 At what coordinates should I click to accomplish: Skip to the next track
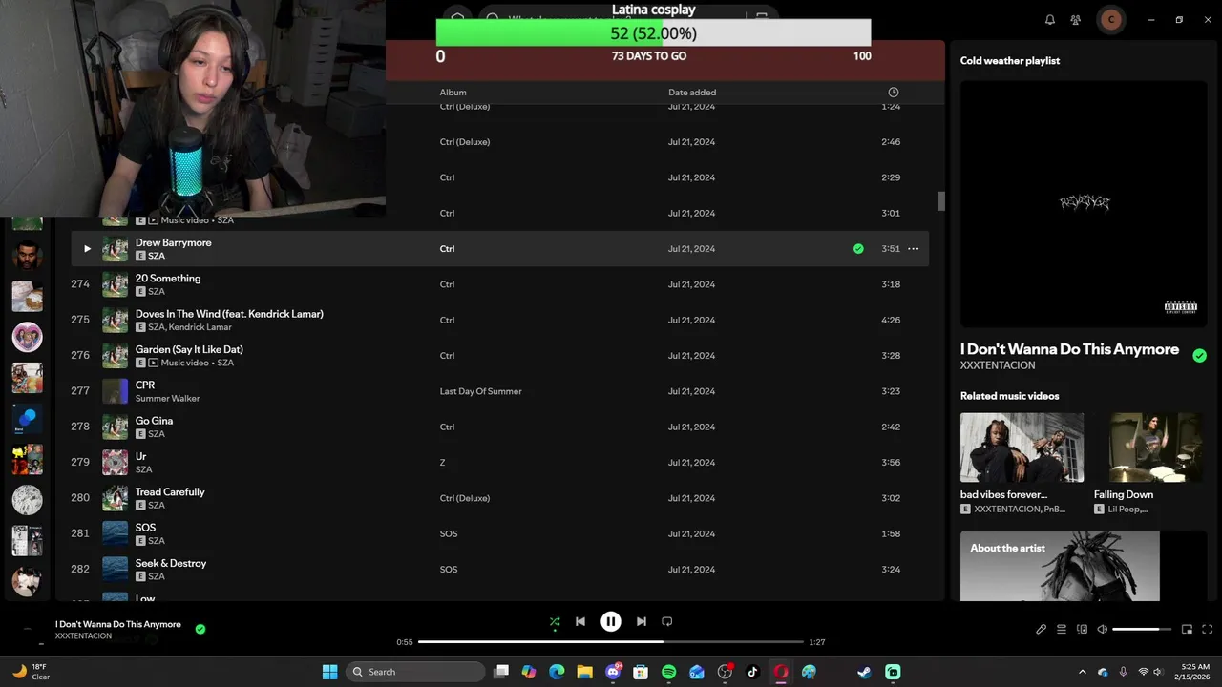click(642, 621)
